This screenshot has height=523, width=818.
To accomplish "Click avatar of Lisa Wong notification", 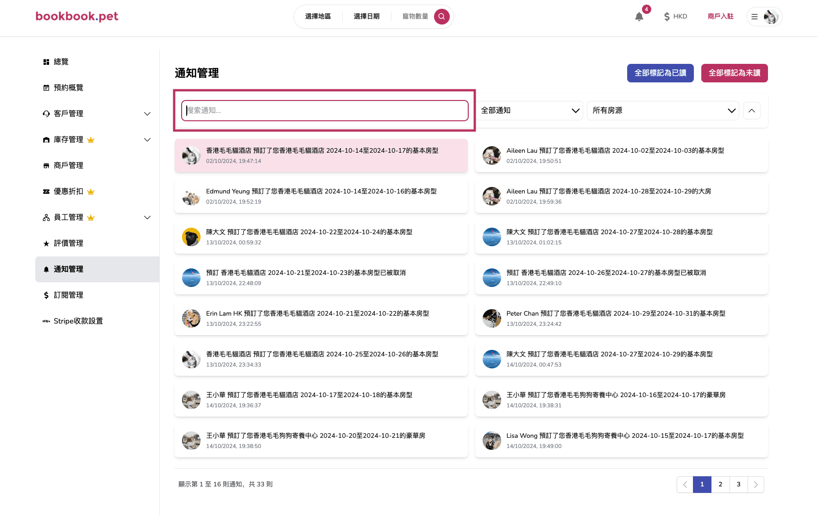I will coord(492,441).
